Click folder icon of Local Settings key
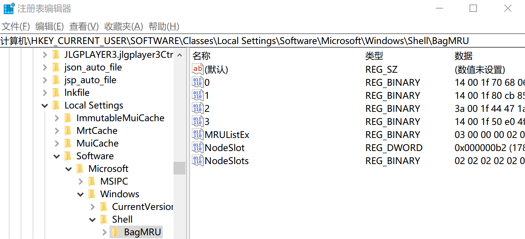Screen dimensions: 525x239 click(56, 106)
